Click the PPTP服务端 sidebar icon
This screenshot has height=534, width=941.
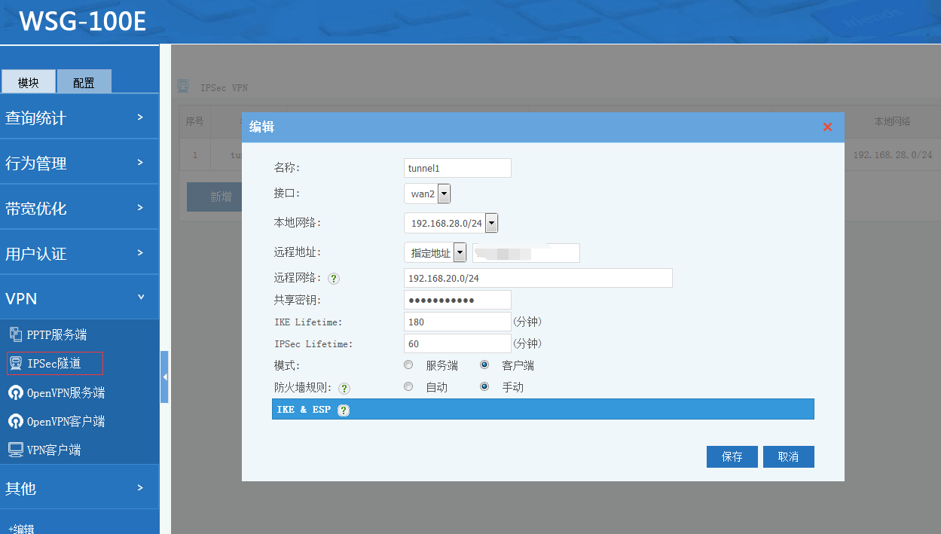coord(15,334)
